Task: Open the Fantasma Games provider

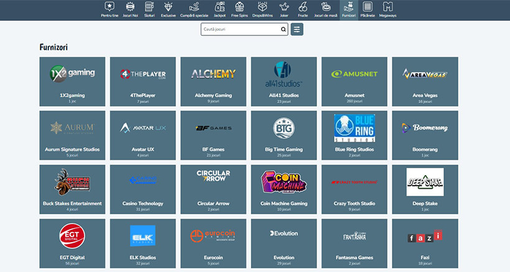Action: click(355, 243)
